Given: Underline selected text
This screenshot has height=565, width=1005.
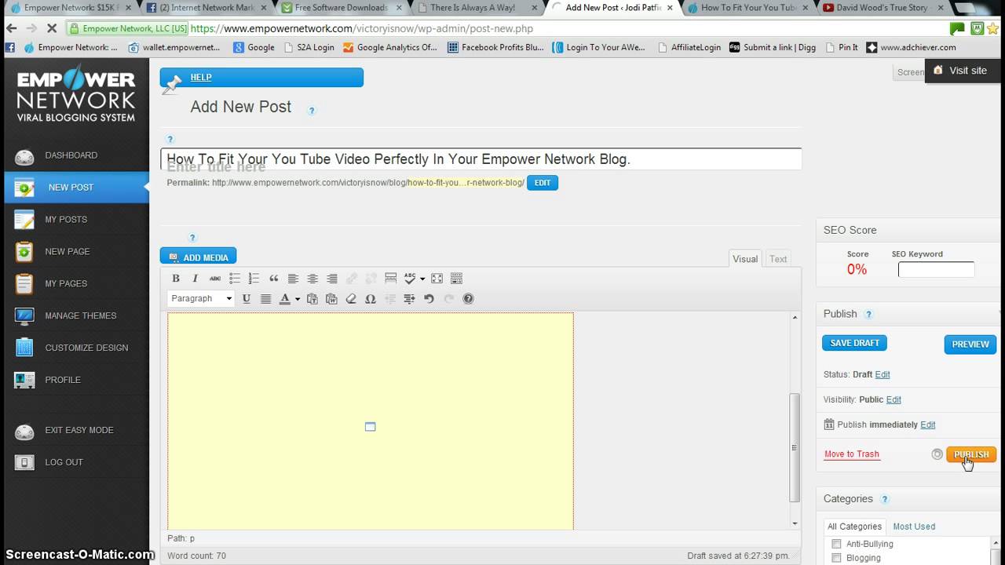Looking at the screenshot, I should [x=247, y=298].
